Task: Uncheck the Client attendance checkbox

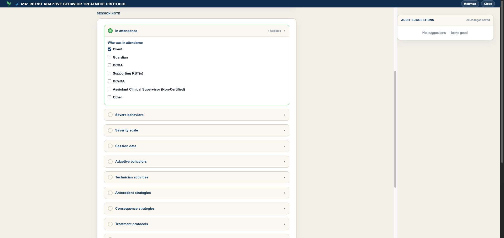Action: pyautogui.click(x=110, y=49)
